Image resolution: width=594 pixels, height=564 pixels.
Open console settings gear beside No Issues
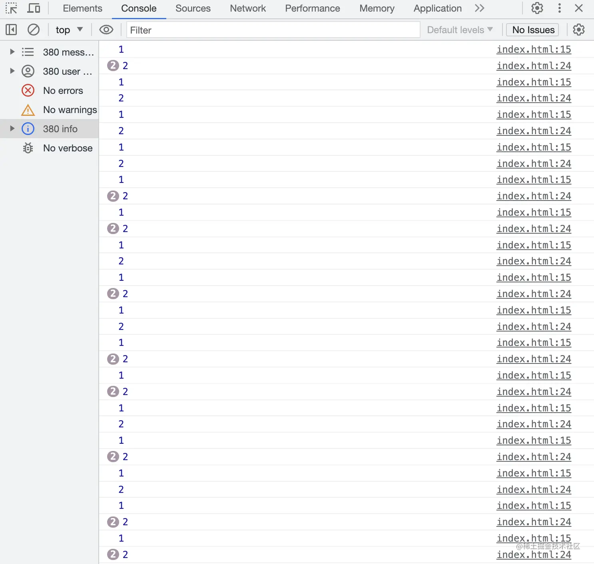pos(579,30)
